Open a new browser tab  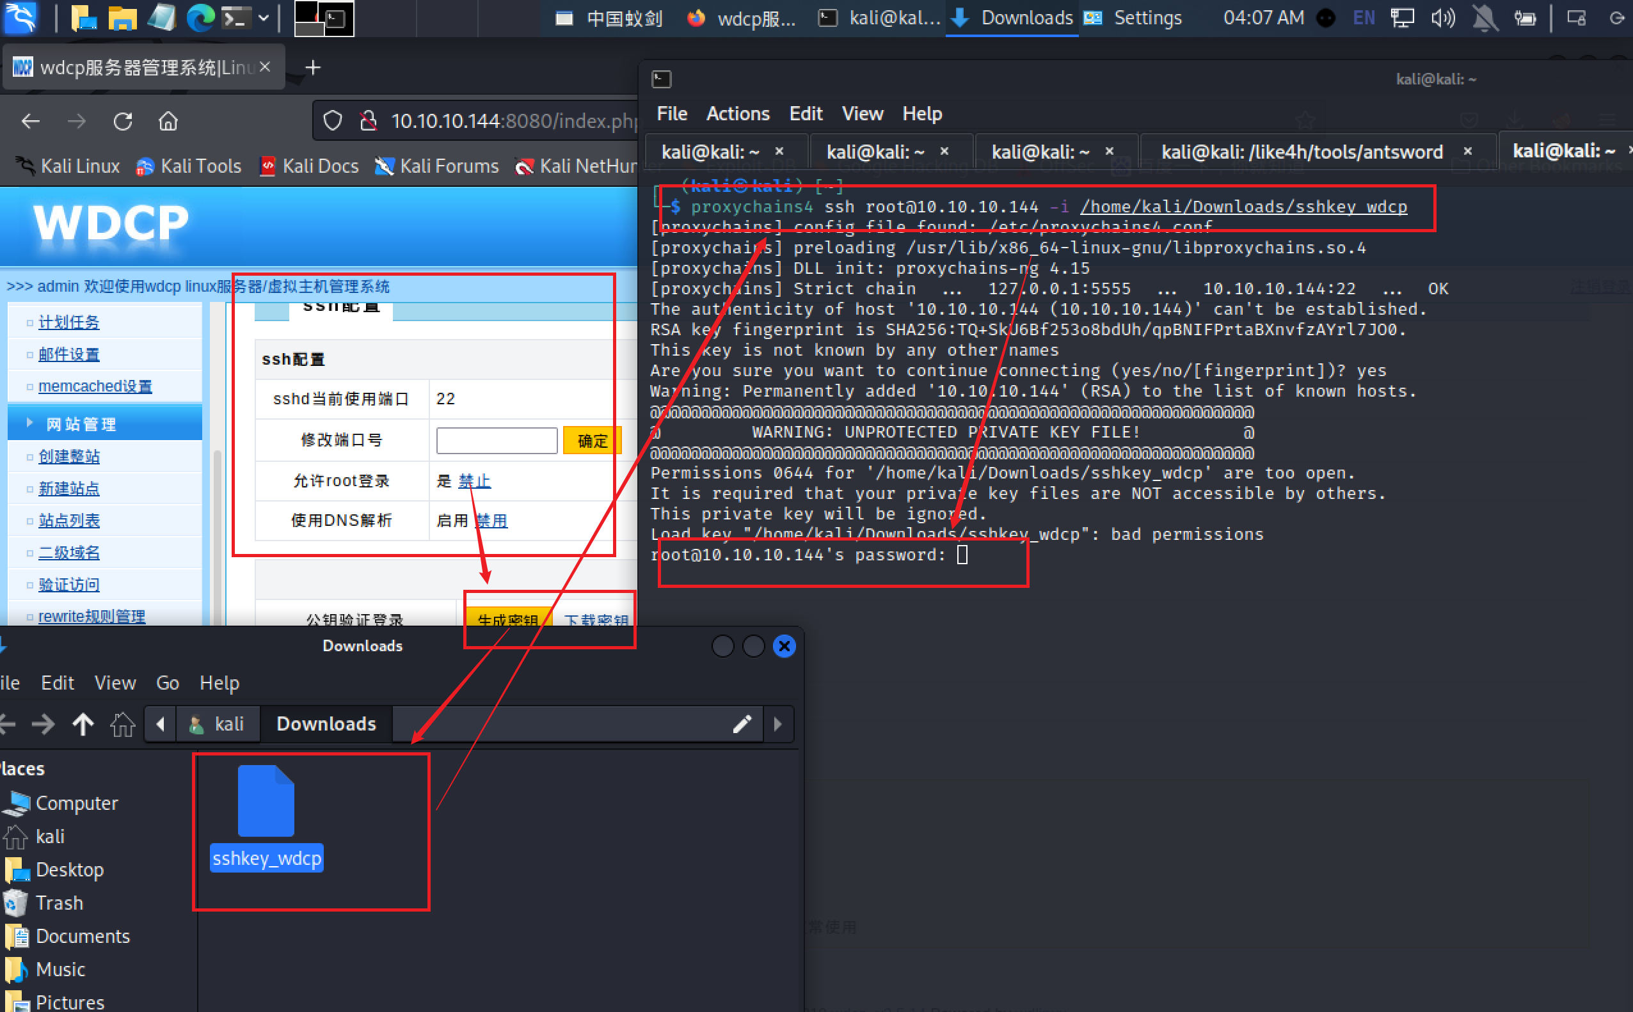(313, 68)
